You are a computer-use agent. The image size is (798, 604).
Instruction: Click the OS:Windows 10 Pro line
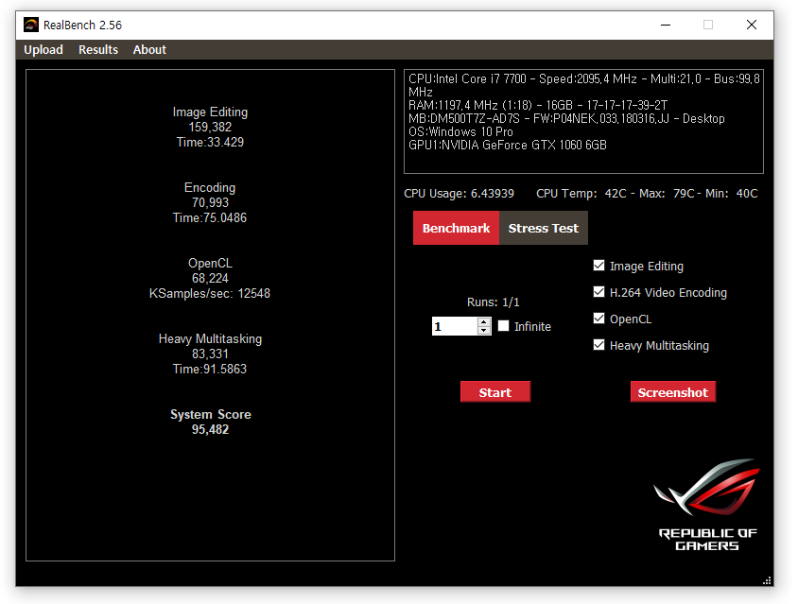460,132
